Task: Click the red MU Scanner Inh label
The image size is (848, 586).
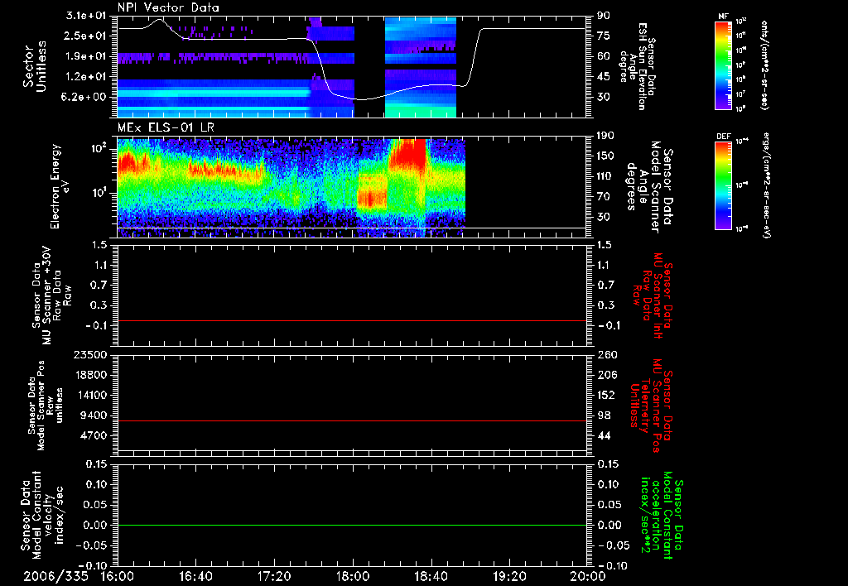Action: point(653,295)
